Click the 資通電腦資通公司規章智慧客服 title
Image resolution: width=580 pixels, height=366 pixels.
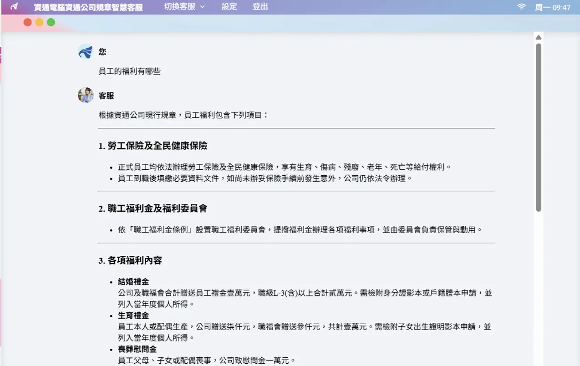(x=88, y=7)
